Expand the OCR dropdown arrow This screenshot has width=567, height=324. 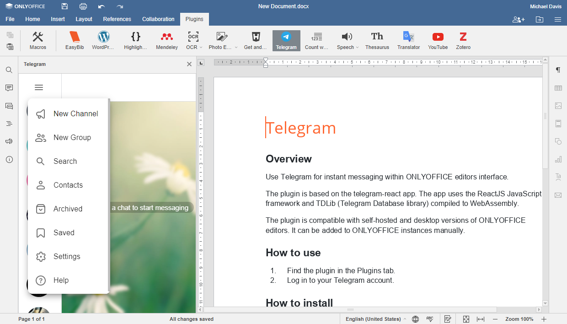click(201, 48)
